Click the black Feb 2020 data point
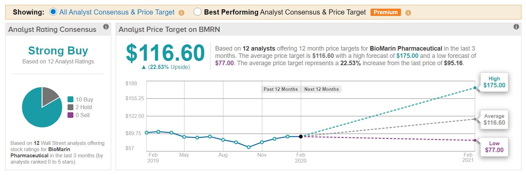 tap(301, 137)
